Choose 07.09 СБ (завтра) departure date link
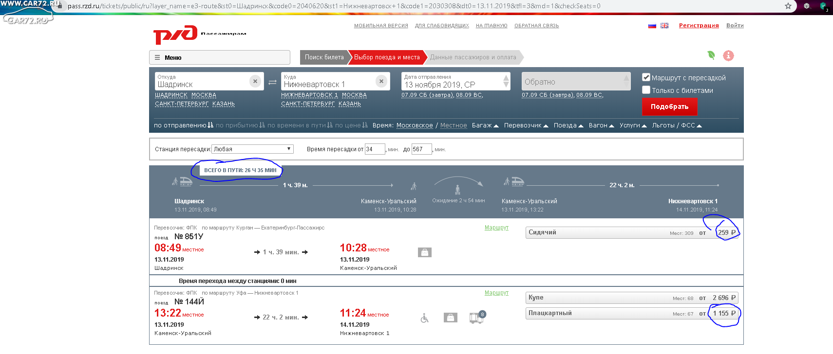833x354 pixels. click(427, 95)
